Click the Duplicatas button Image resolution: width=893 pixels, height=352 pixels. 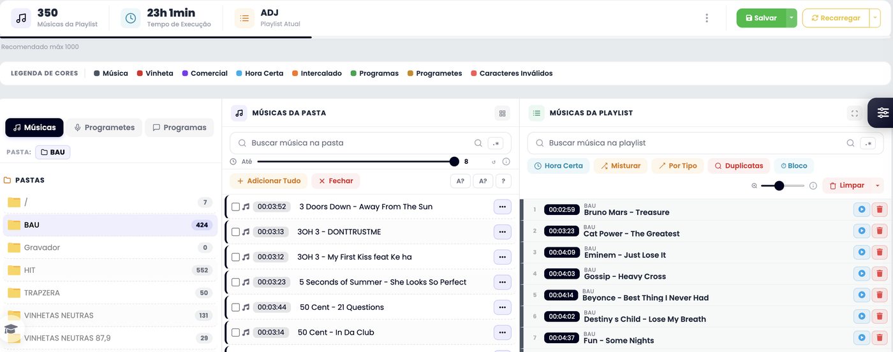point(738,166)
